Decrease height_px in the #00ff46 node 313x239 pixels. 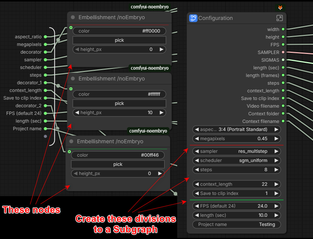76,174
